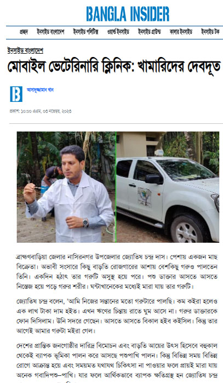Click the underlined ইনসাইড বাংলাদেশ category link
The height and width of the screenshot is (383, 223).
pos(25,50)
